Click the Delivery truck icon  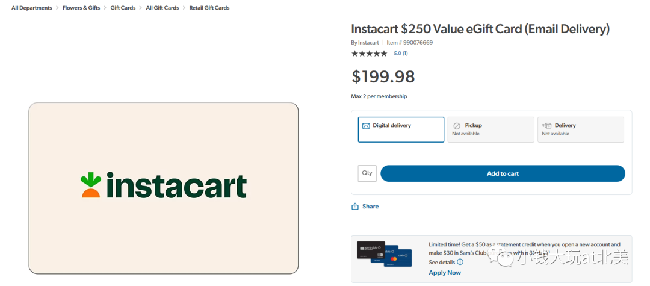(x=546, y=126)
